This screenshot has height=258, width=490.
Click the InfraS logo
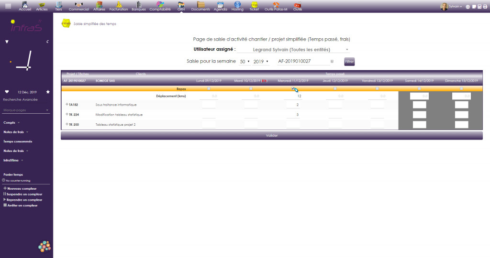click(26, 26)
